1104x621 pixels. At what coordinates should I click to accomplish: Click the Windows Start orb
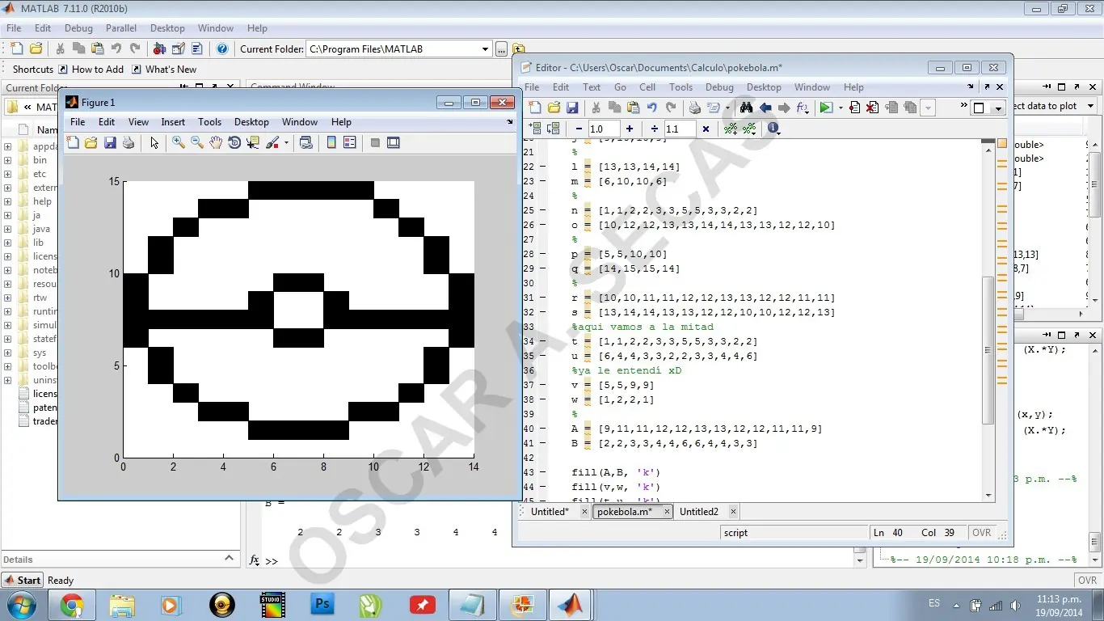click(x=20, y=603)
